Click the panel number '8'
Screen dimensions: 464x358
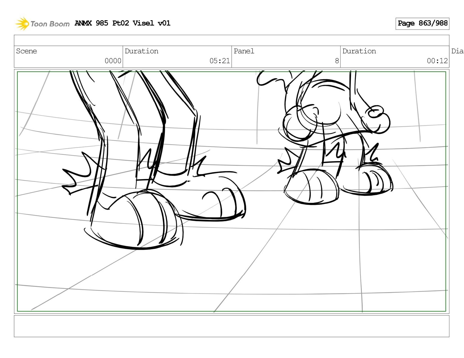click(x=337, y=61)
